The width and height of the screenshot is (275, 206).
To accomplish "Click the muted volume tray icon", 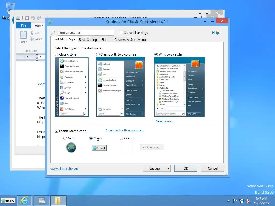I will click(x=248, y=201).
